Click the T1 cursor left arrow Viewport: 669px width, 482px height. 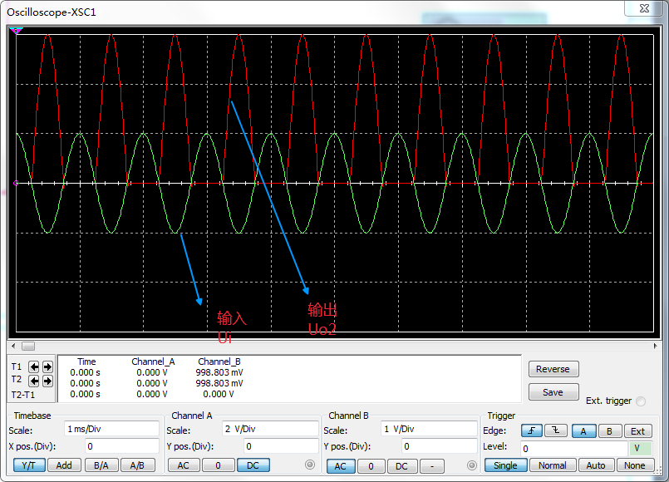click(x=34, y=366)
